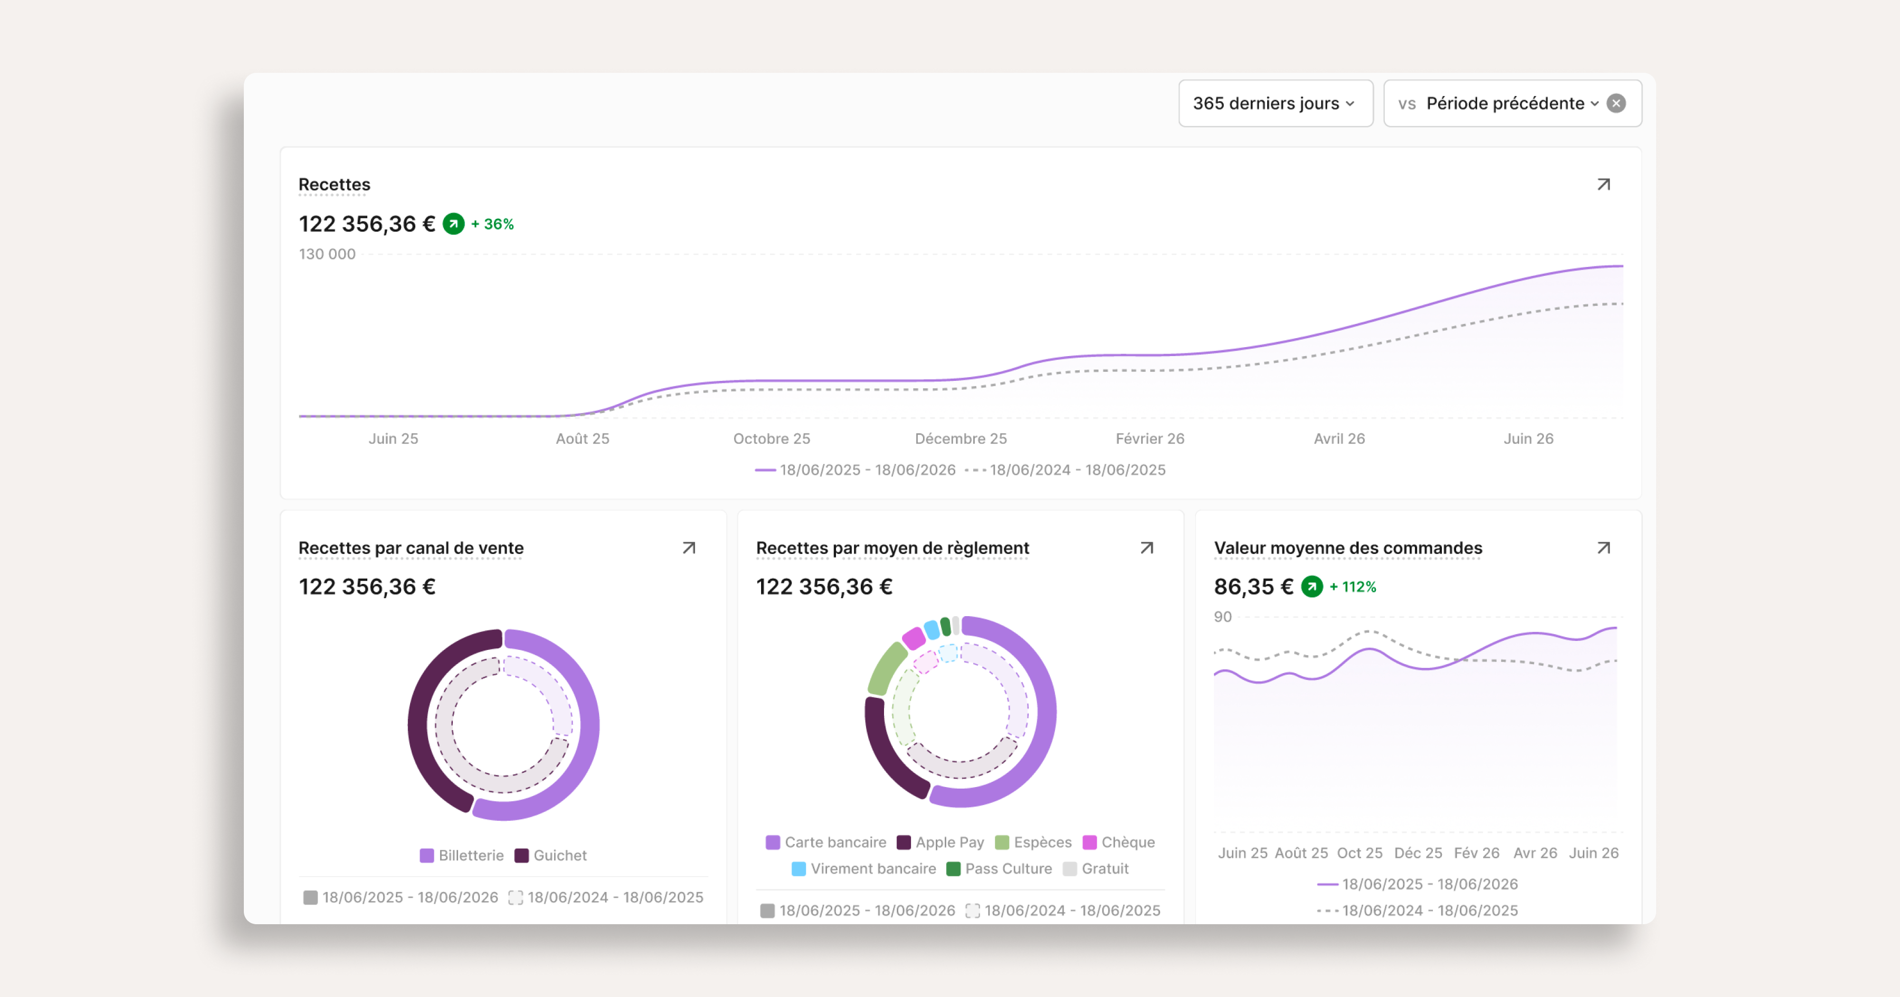Click the 86,35 € average order value
1900x997 pixels.
click(1253, 587)
